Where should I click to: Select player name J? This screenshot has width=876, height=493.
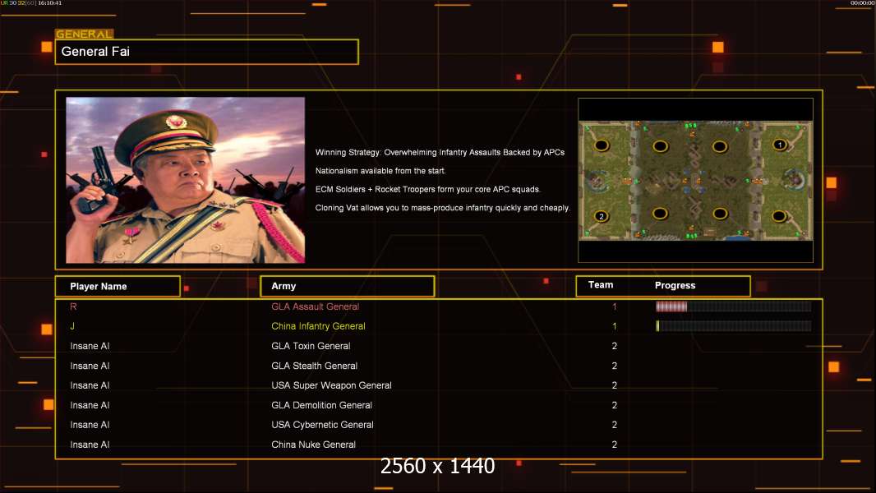click(72, 326)
